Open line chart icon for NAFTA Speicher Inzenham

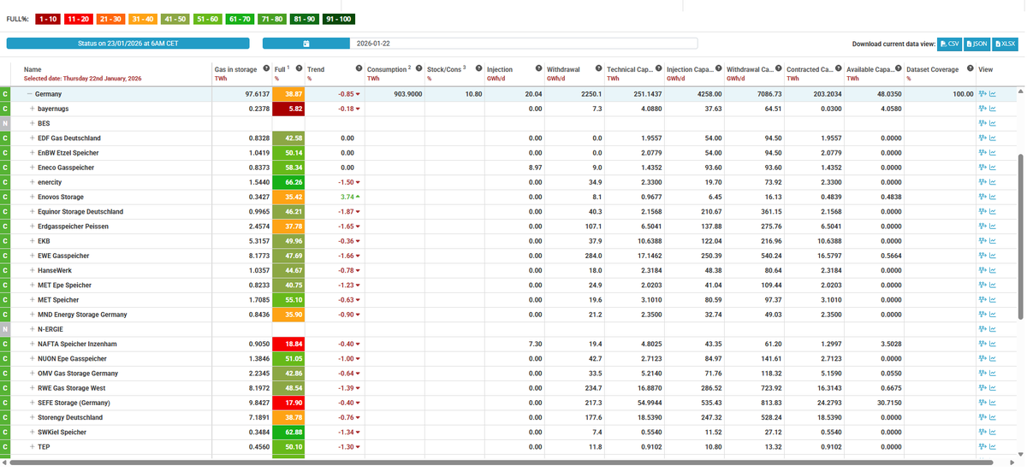coord(993,344)
